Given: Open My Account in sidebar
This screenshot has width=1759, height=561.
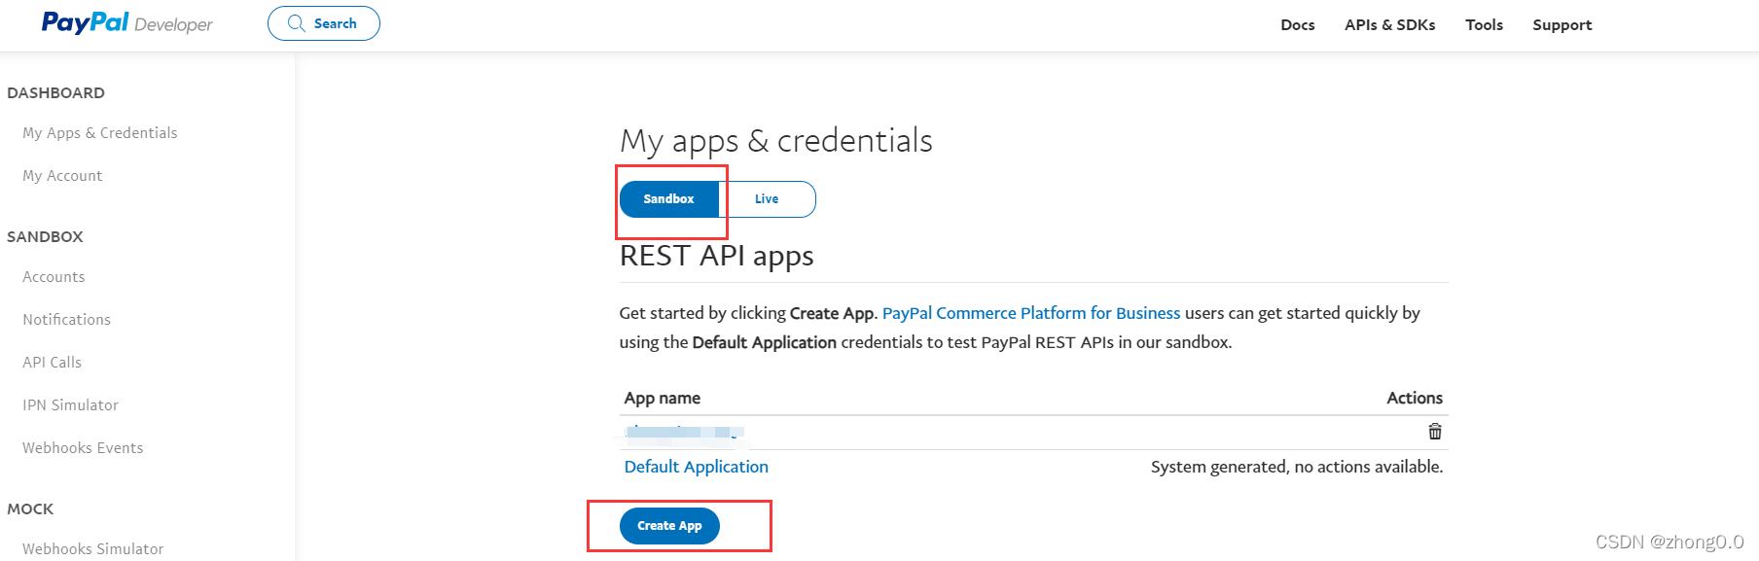Looking at the screenshot, I should (62, 176).
